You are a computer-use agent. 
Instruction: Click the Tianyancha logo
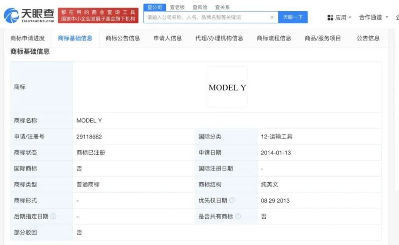coord(29,15)
